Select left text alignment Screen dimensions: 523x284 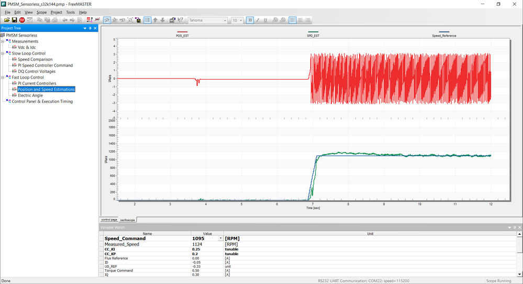(x=293, y=20)
